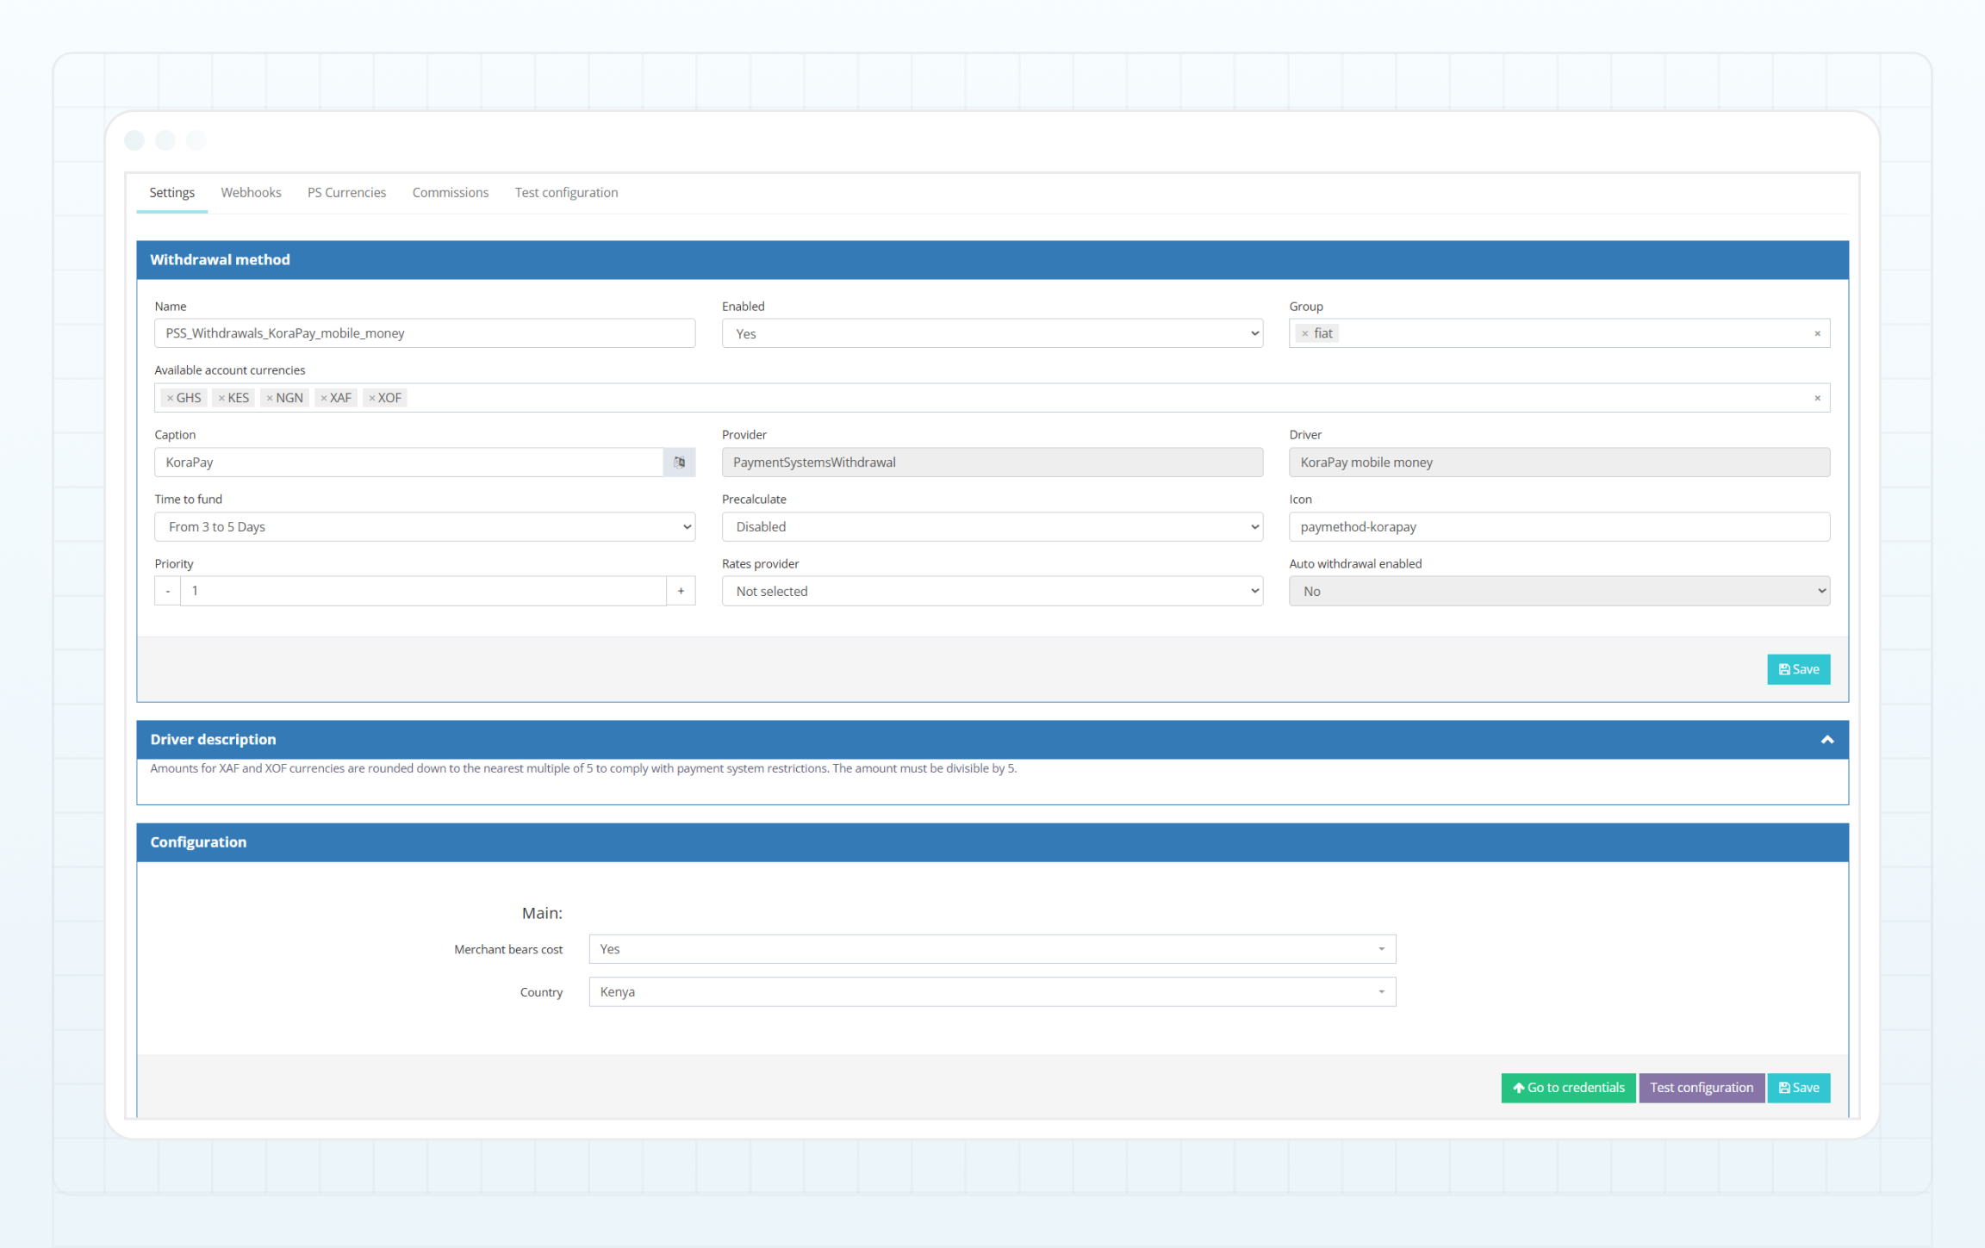Remove the NGN currency tag

[270, 398]
